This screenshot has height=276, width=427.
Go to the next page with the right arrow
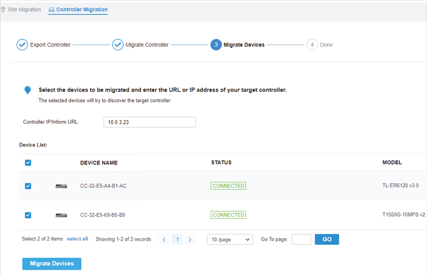coord(190,240)
